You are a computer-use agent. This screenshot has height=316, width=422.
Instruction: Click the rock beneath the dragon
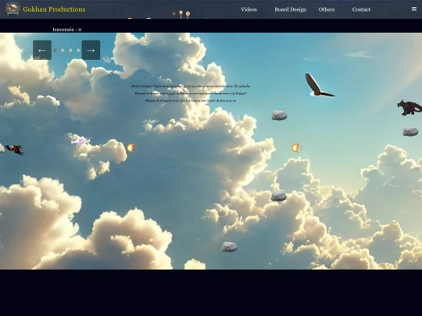410,131
